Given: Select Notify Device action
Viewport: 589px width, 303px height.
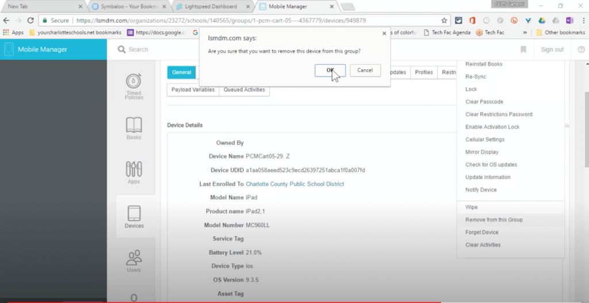Looking at the screenshot, I should coord(481,190).
